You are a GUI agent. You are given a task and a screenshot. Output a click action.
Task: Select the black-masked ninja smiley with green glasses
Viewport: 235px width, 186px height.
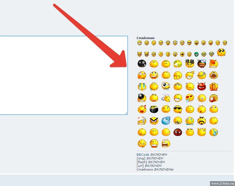(154, 109)
